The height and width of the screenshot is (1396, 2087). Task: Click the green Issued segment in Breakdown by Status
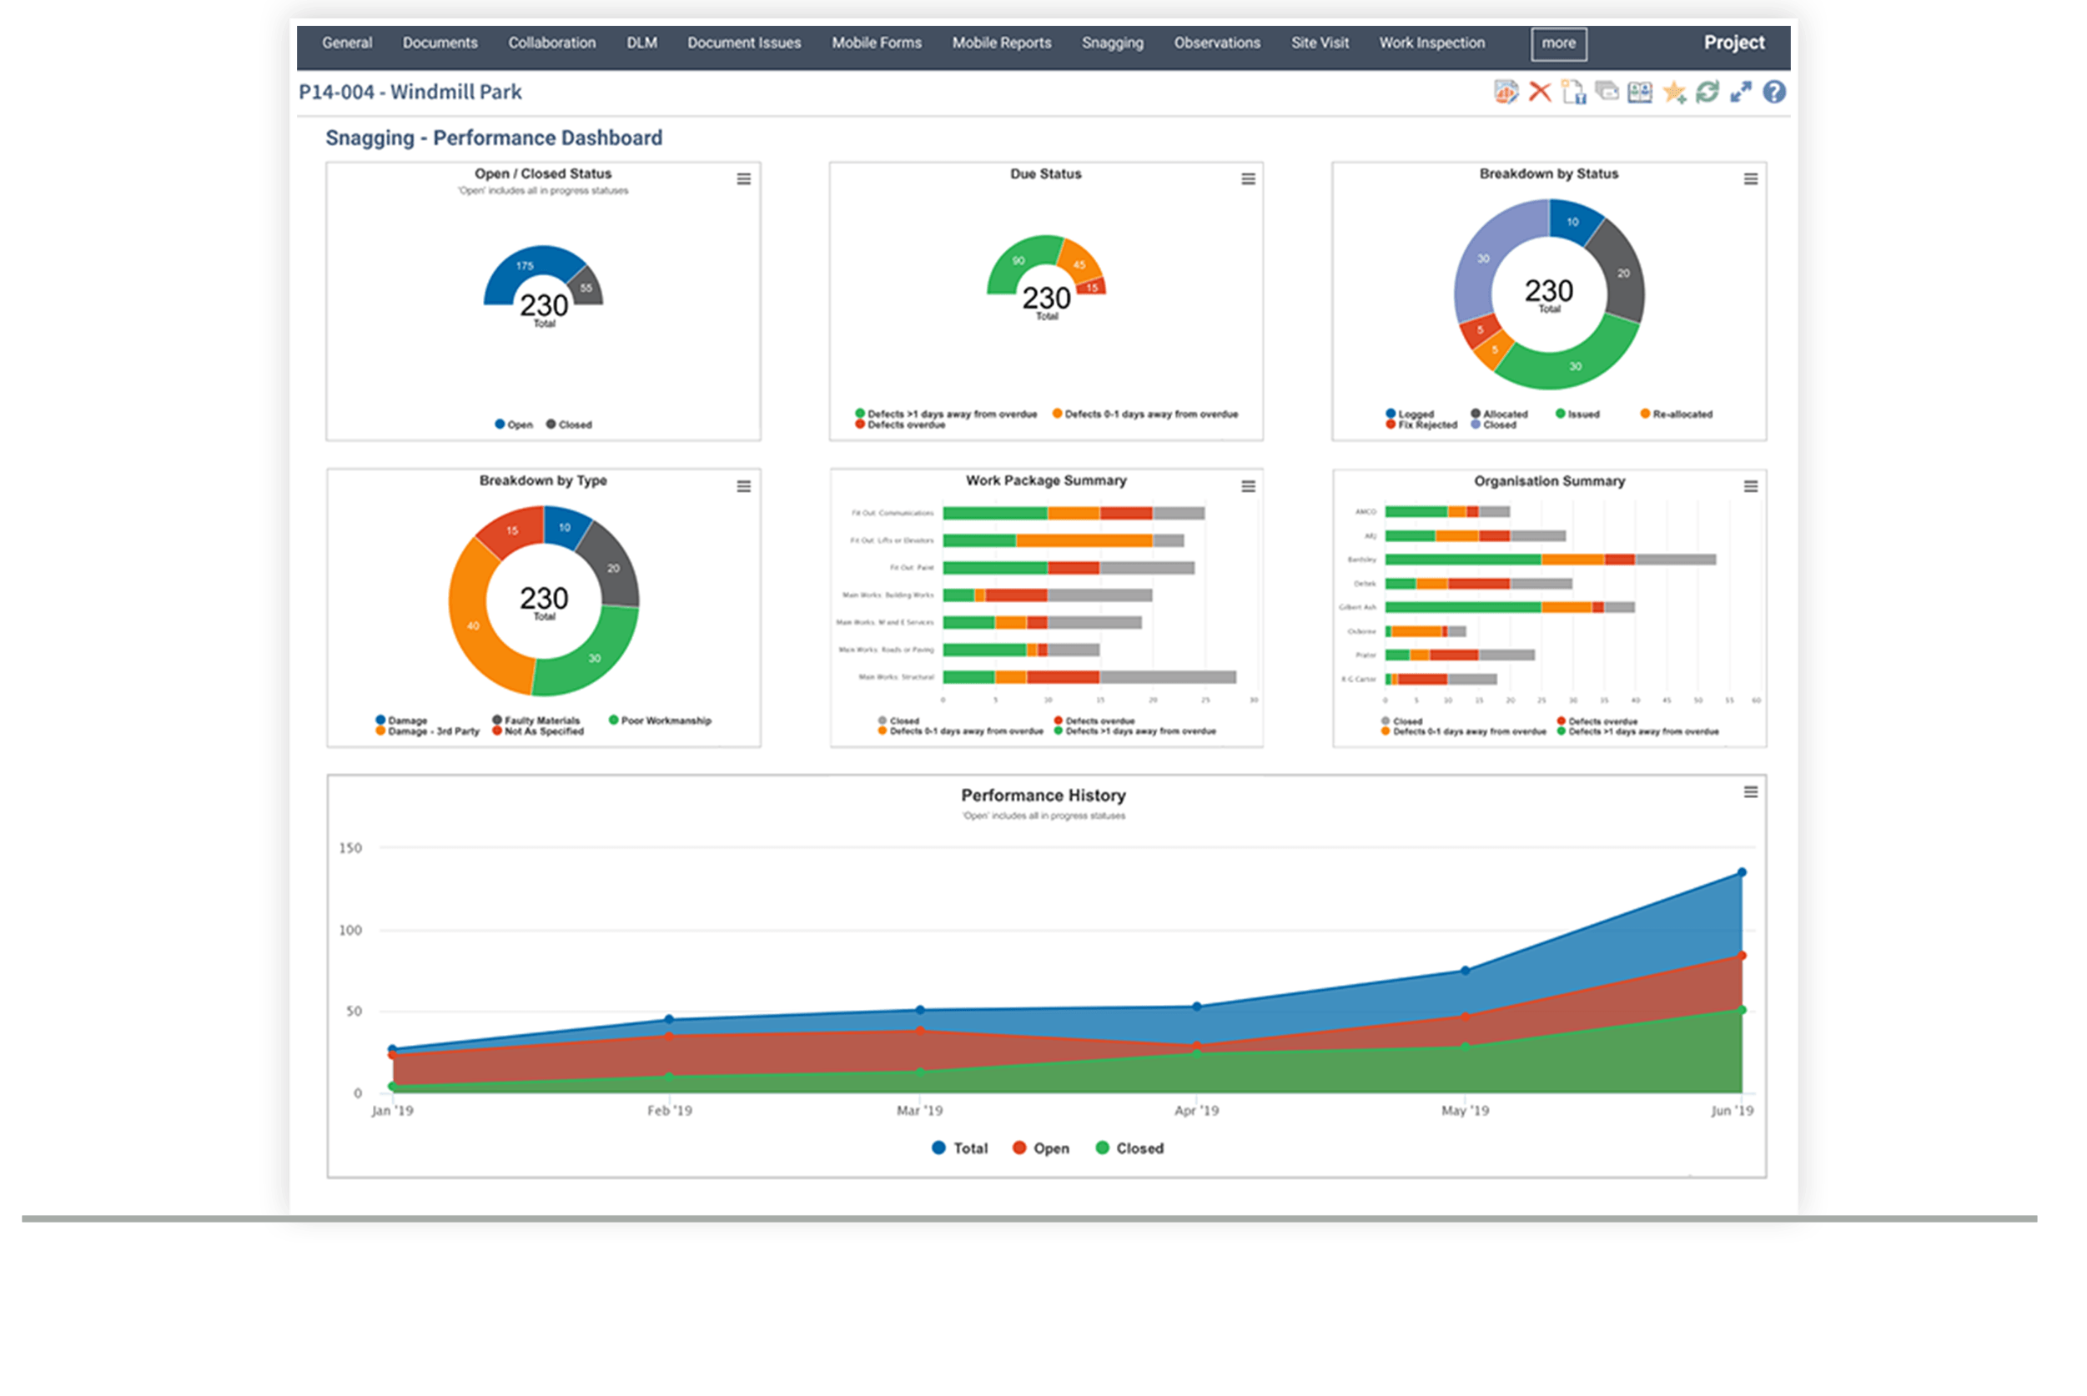tap(1574, 366)
